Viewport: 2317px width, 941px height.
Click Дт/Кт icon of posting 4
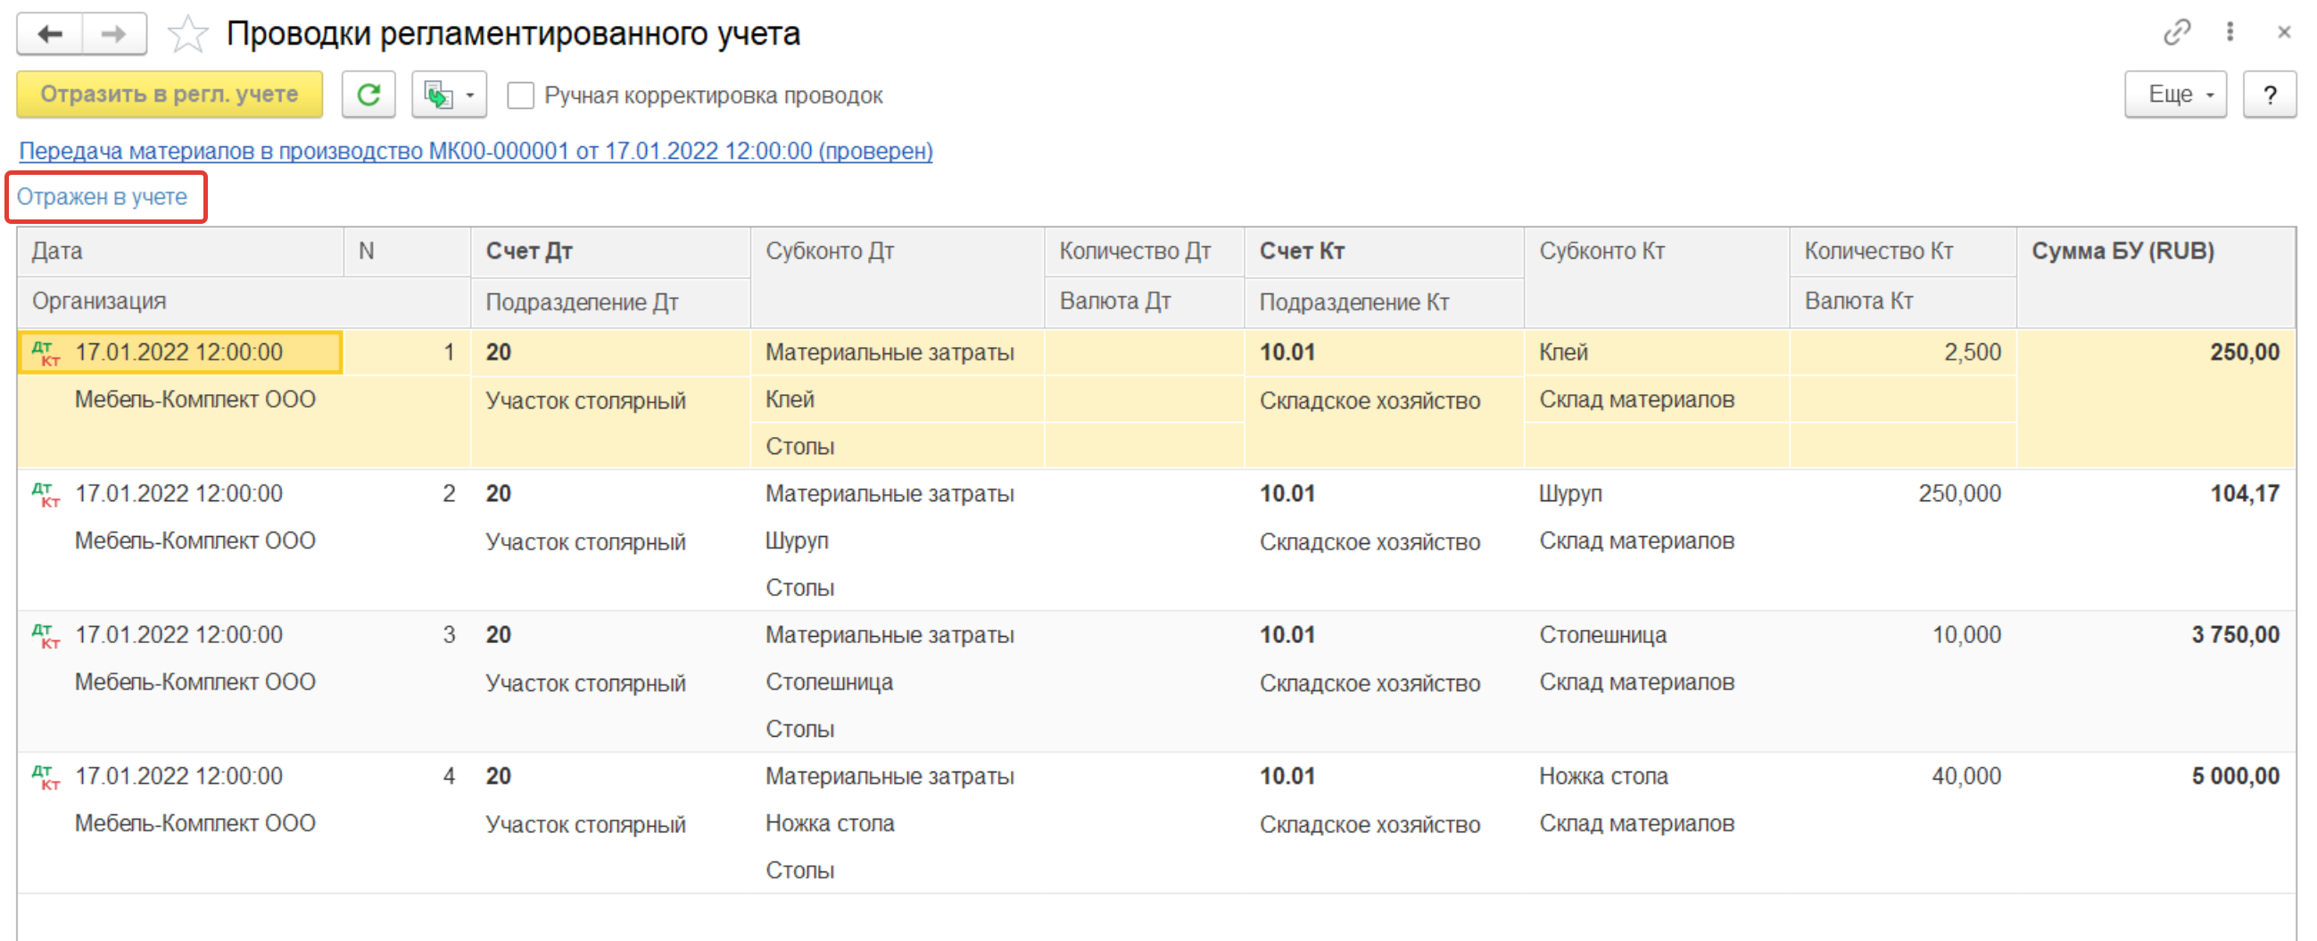(46, 777)
